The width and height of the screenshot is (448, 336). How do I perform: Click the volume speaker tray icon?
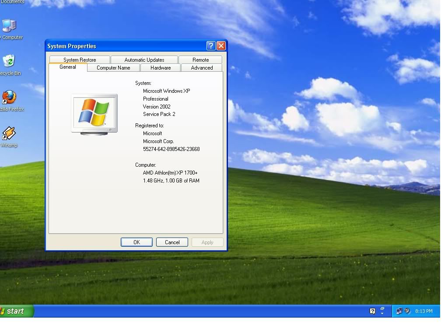point(407,311)
